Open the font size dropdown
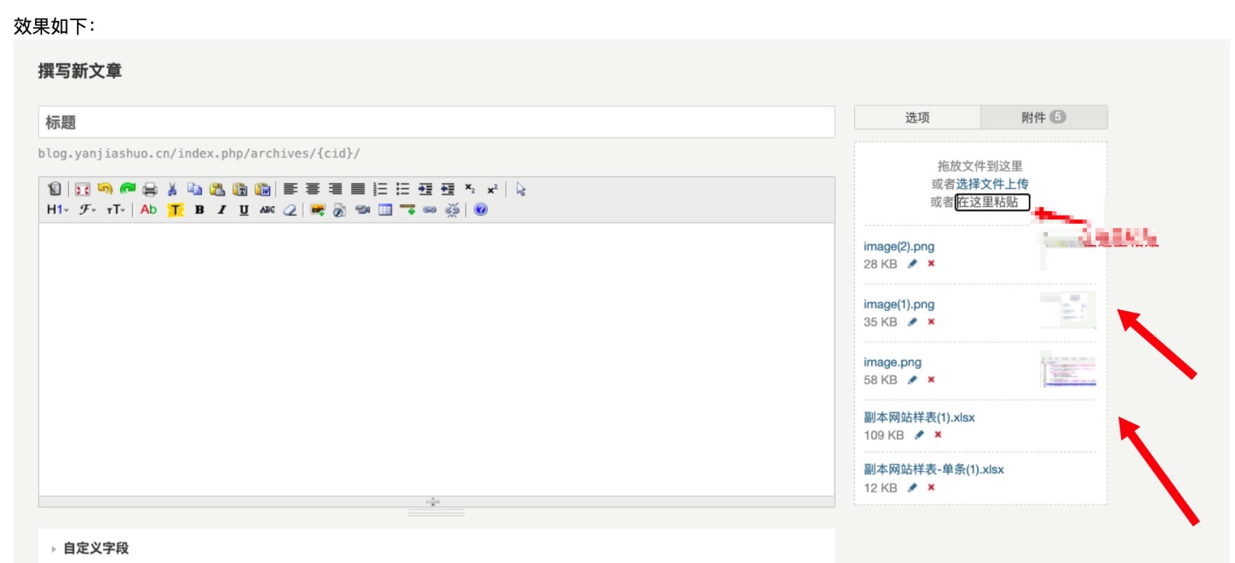Viewport: 1235px width, 563px height. (x=116, y=210)
